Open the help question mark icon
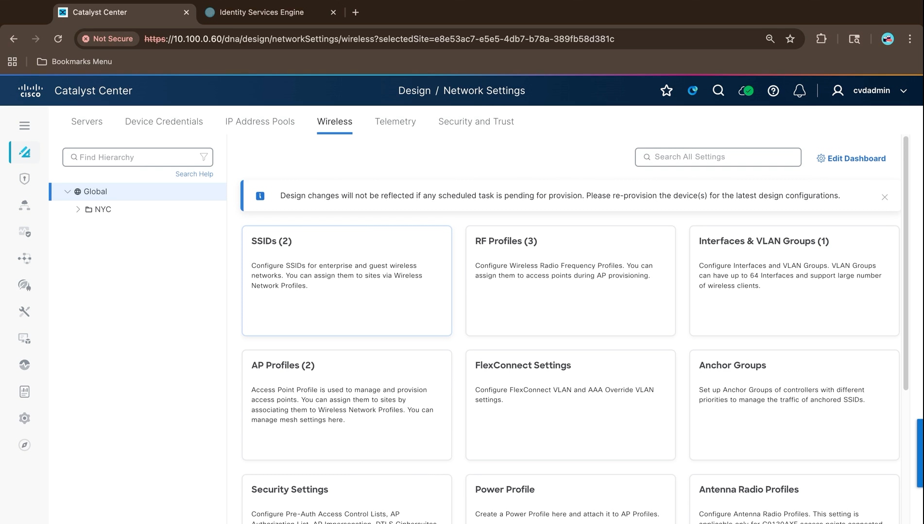The width and height of the screenshot is (924, 524). point(773,91)
